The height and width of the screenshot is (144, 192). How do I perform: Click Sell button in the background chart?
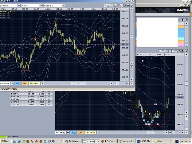pyautogui.click(x=80, y=133)
